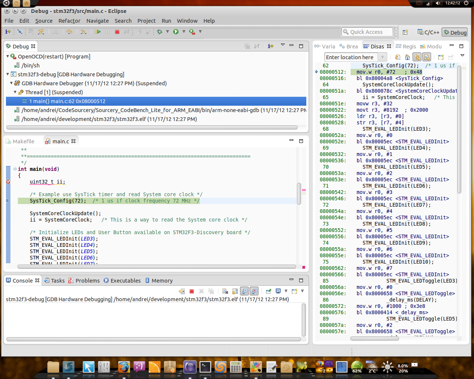Switch to the C/C++ perspective
Viewport: 474px width, 379px height.
[428, 32]
